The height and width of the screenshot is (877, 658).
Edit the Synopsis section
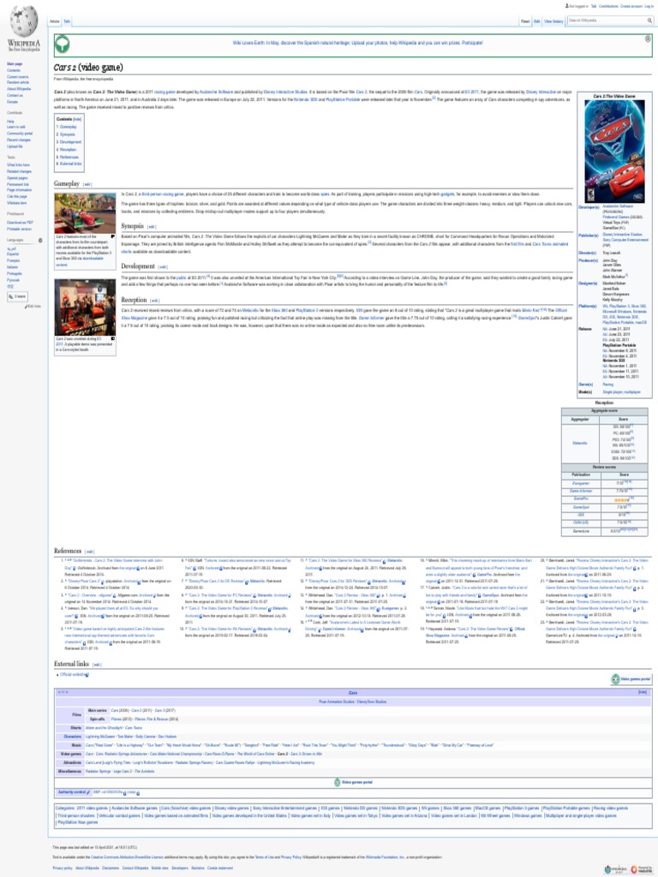pos(152,227)
